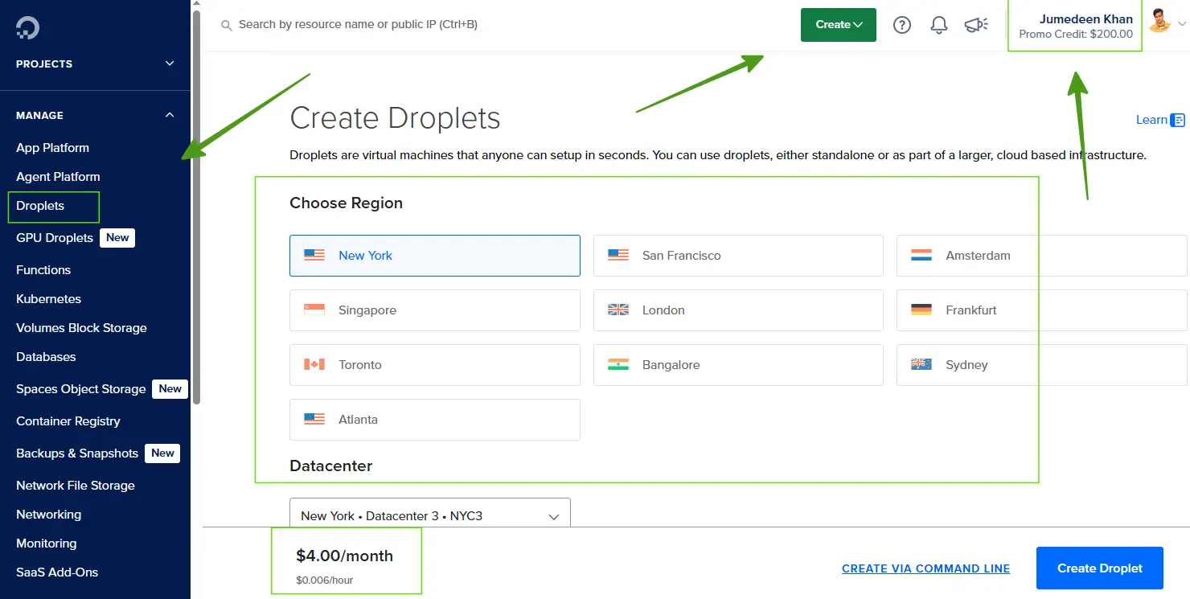Open the notifications bell icon

tap(938, 25)
